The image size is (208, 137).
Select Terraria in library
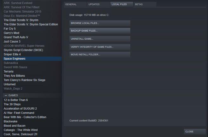(9, 71)
